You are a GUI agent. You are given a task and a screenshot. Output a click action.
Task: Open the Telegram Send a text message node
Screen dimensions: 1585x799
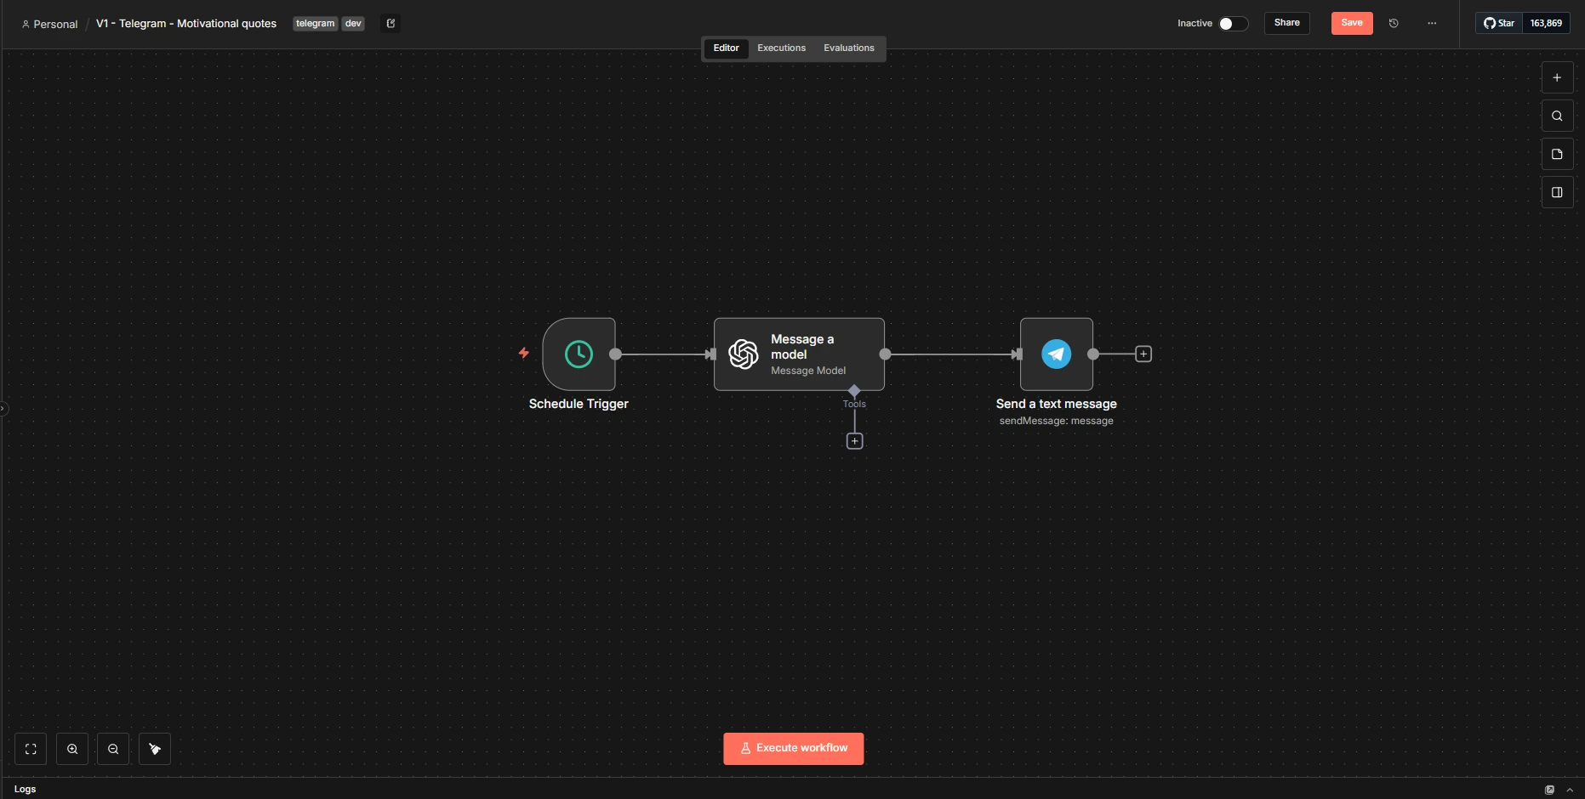[x=1056, y=354]
